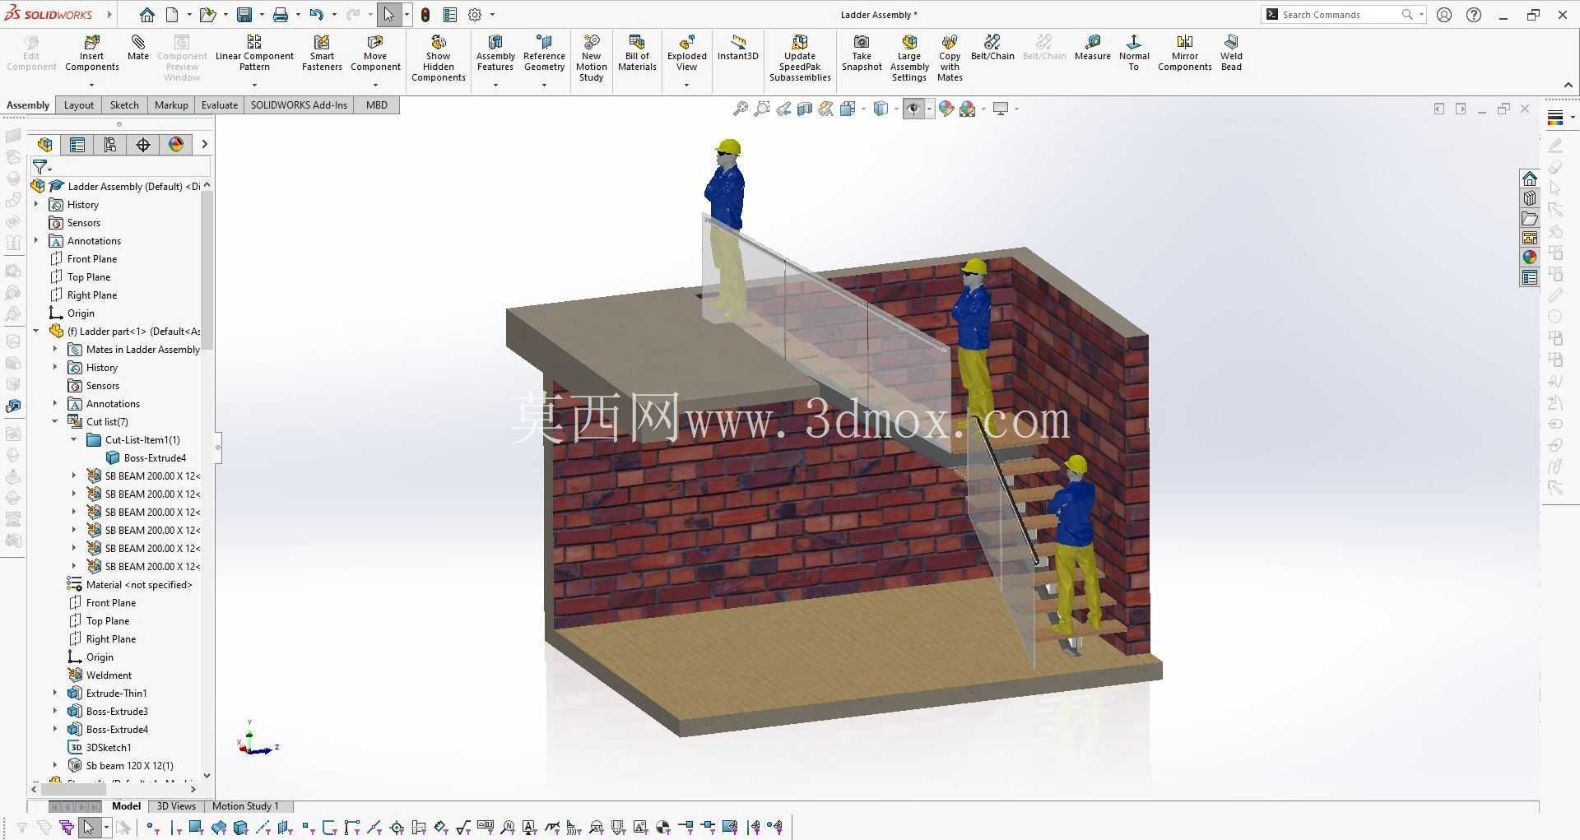
Task: Expand the Extrude-Thin1 feature
Action: 55,693
